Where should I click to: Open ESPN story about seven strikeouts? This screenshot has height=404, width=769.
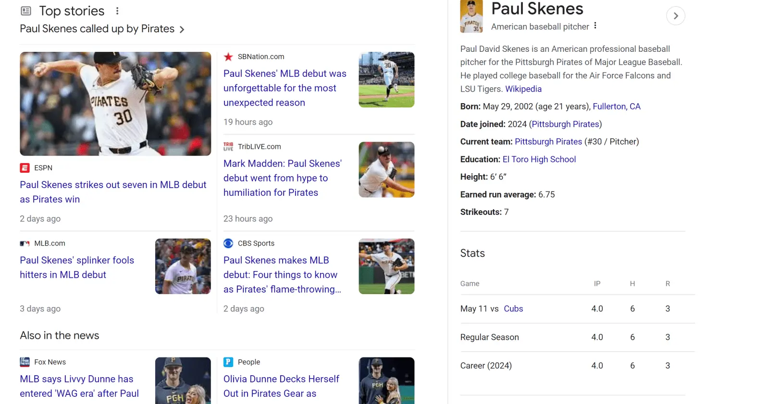(113, 192)
